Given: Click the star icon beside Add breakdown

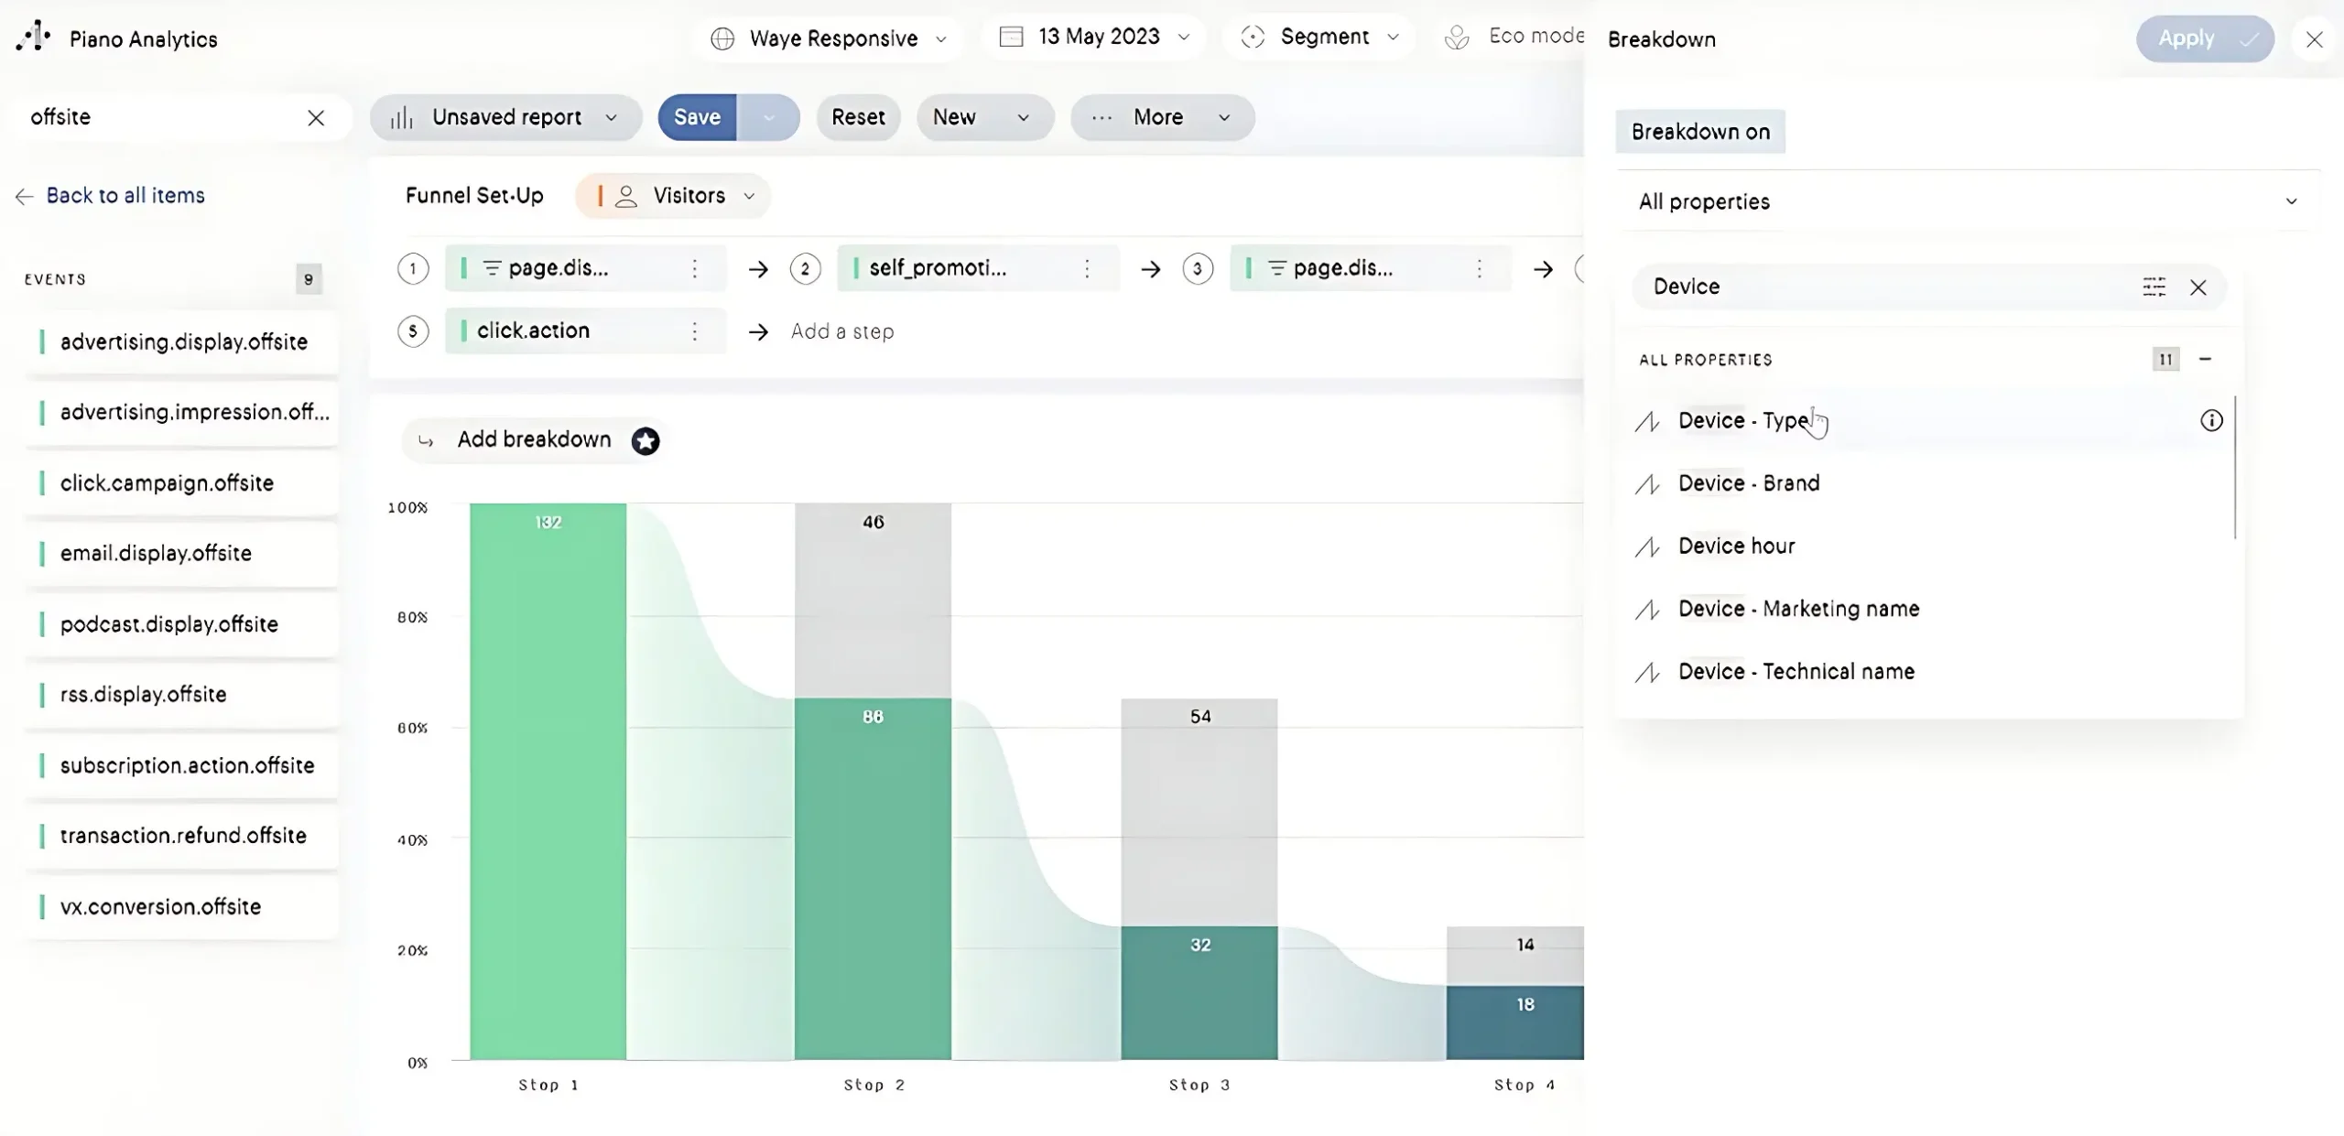Looking at the screenshot, I should point(646,440).
